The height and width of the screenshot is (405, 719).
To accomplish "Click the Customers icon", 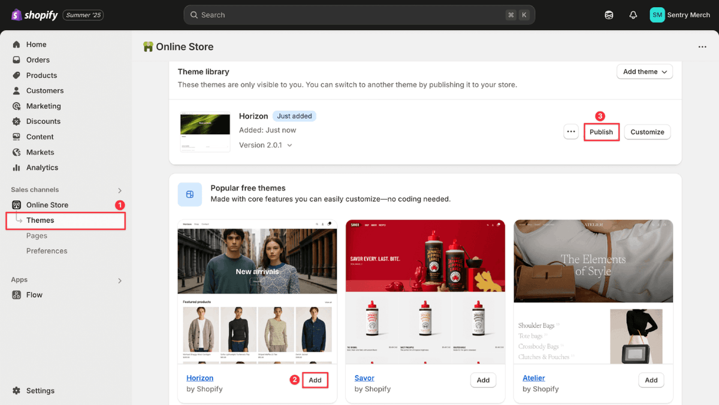I will [x=17, y=90].
